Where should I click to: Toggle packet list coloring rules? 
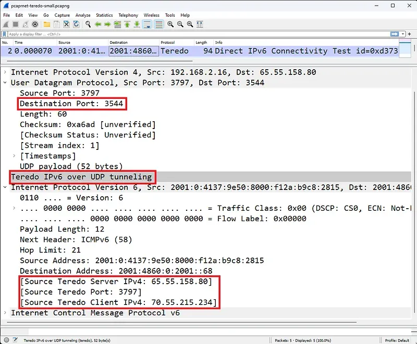159,24
